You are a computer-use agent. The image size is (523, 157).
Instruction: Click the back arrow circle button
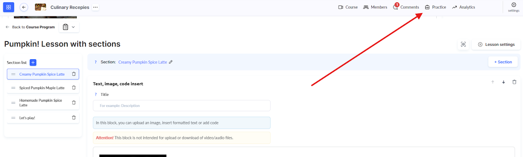[24, 7]
